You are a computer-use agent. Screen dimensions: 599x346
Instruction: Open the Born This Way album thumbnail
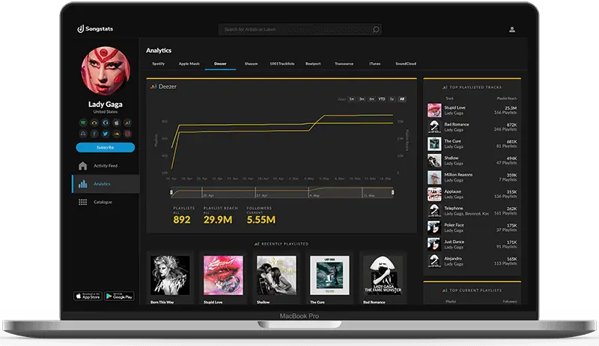pyautogui.click(x=170, y=276)
